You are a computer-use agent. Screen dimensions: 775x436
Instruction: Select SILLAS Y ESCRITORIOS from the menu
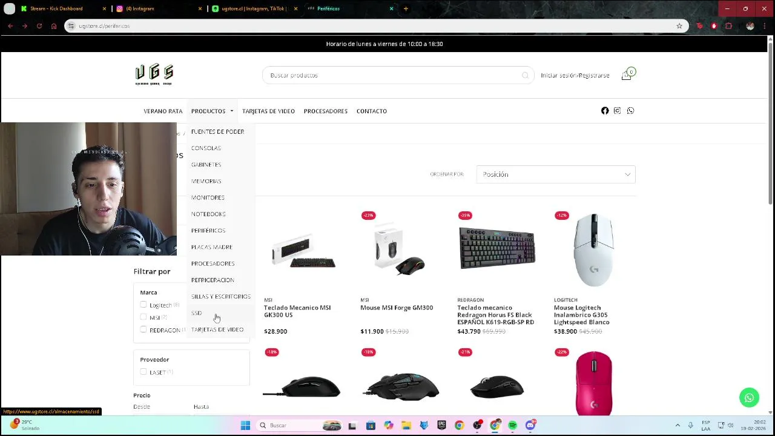click(220, 297)
